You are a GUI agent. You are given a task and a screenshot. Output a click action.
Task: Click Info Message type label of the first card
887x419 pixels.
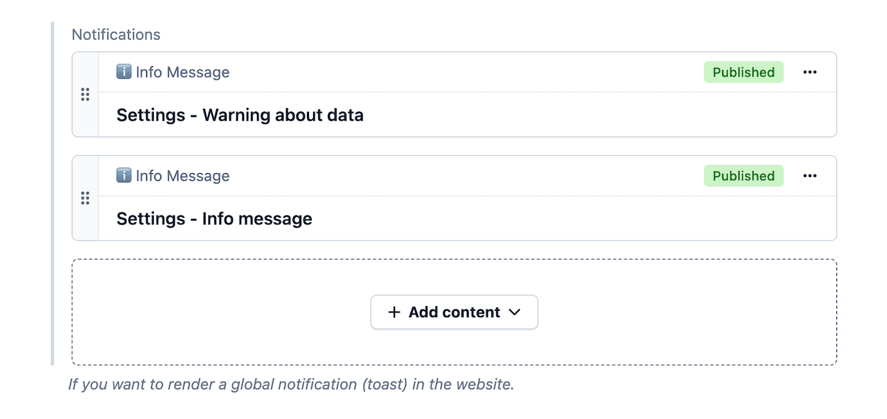click(182, 72)
